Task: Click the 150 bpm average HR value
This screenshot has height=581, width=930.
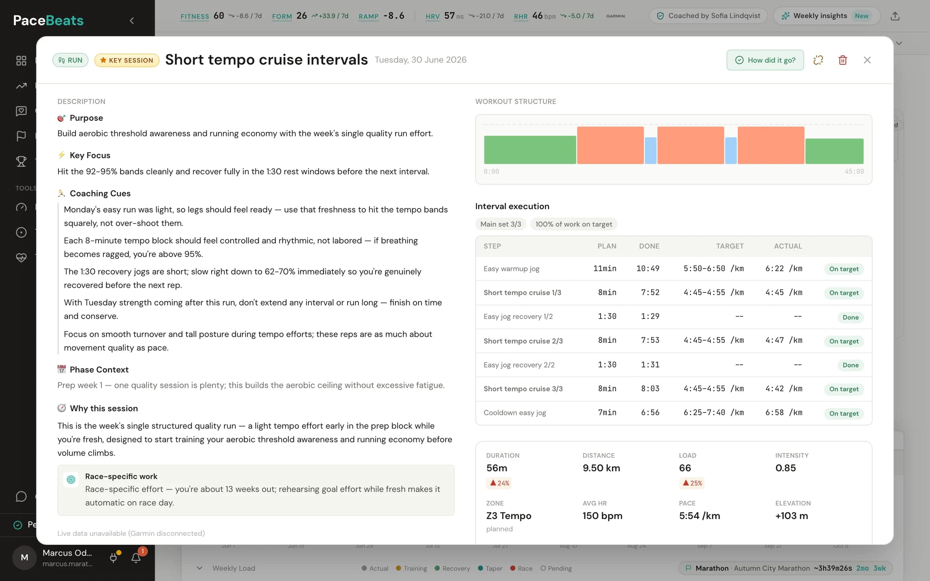Action: [602, 516]
